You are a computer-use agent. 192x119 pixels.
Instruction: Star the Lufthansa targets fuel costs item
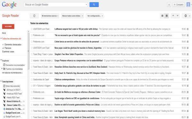(32, 29)
